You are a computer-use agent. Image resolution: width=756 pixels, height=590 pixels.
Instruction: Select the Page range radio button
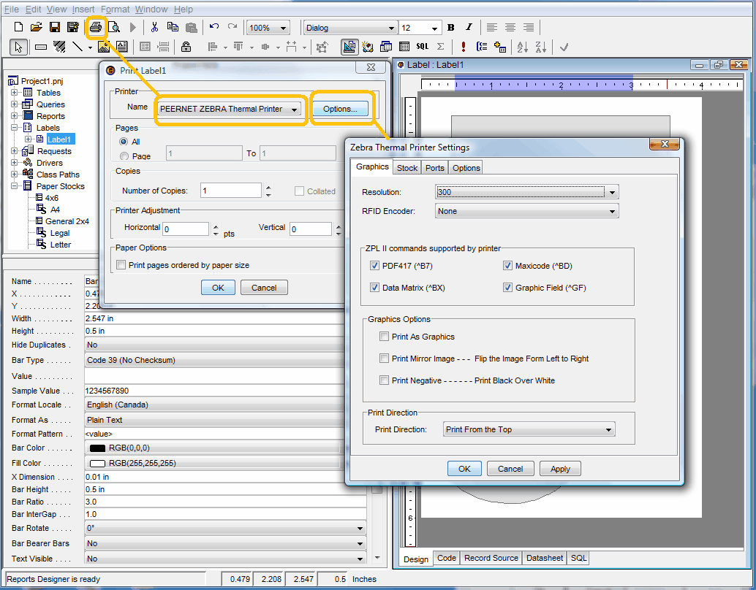pos(124,156)
